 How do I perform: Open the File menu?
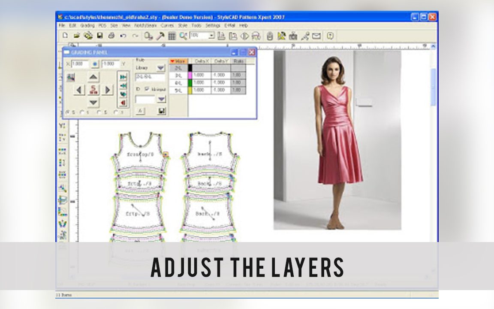coord(62,26)
